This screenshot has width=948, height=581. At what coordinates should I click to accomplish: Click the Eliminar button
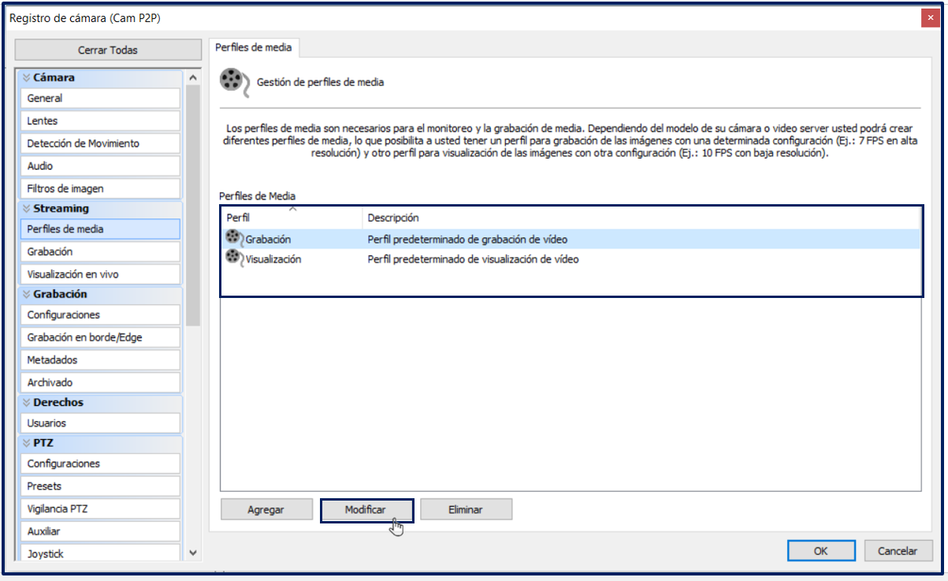point(466,510)
